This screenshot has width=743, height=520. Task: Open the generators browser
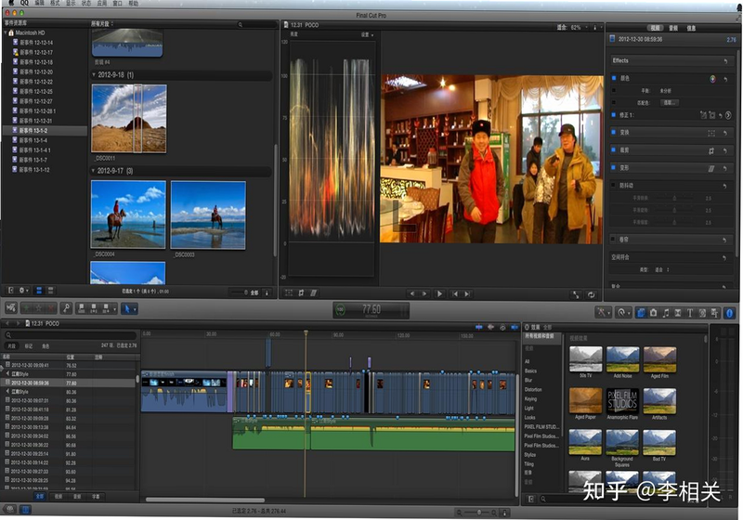point(702,313)
